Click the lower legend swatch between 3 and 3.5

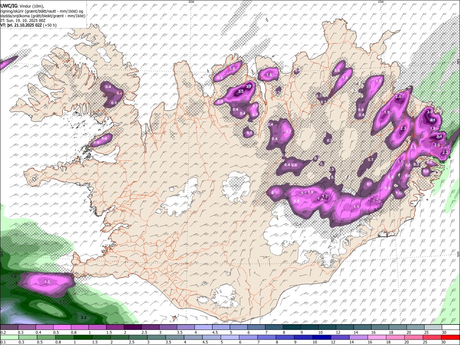point(156,337)
